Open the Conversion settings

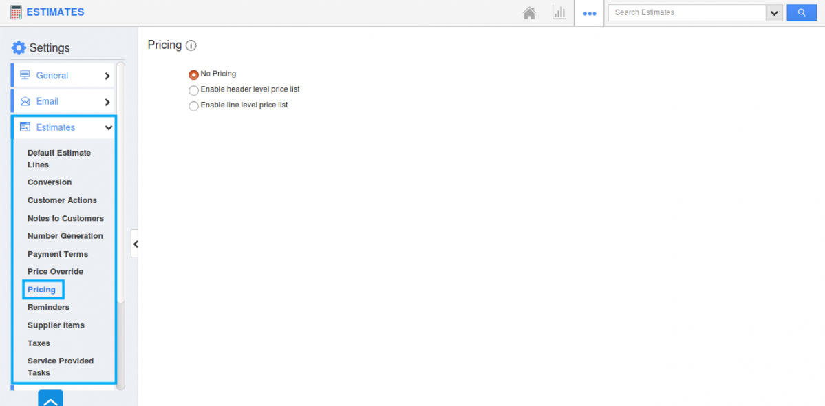[x=50, y=182]
